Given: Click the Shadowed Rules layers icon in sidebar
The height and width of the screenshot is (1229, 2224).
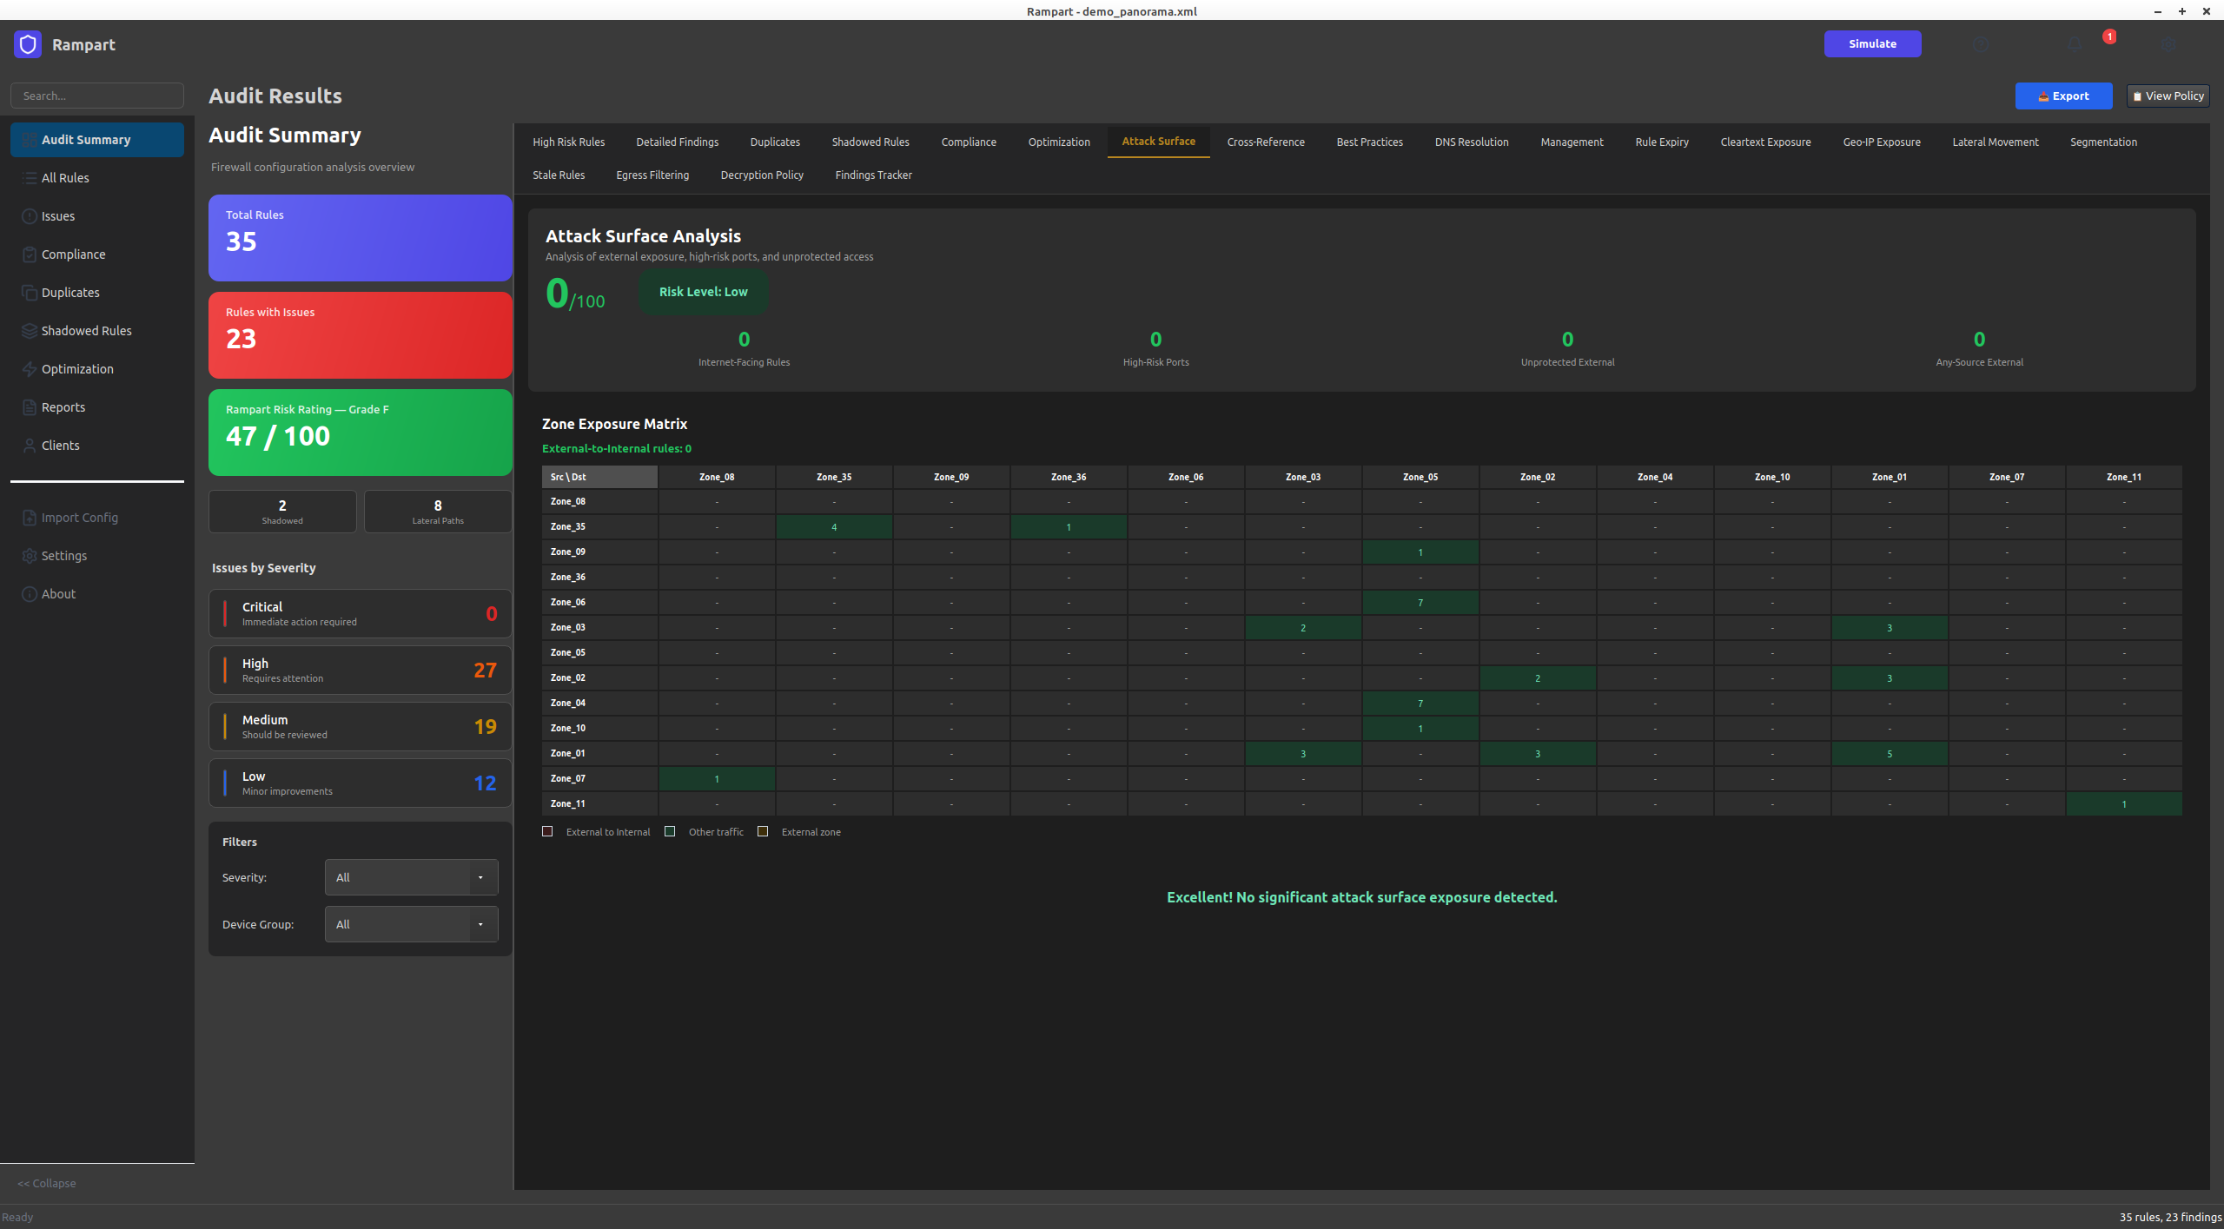Looking at the screenshot, I should [30, 331].
